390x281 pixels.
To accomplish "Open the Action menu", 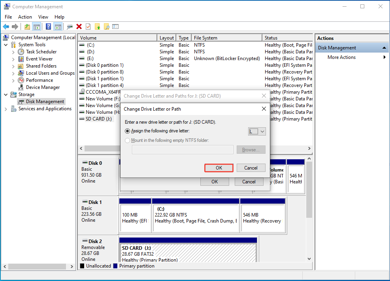I will coord(25,17).
